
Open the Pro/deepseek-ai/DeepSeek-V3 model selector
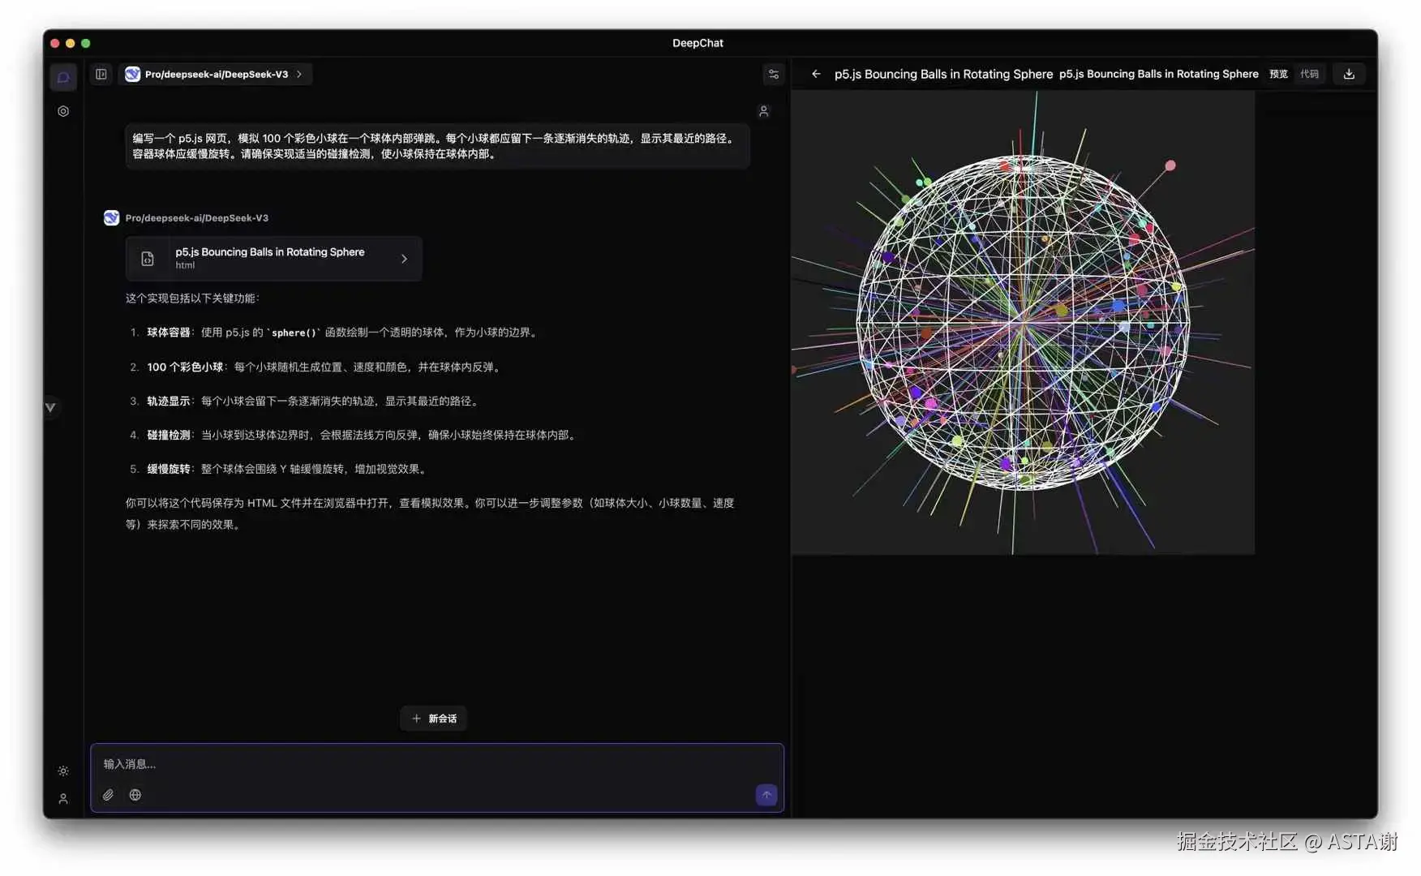click(215, 74)
